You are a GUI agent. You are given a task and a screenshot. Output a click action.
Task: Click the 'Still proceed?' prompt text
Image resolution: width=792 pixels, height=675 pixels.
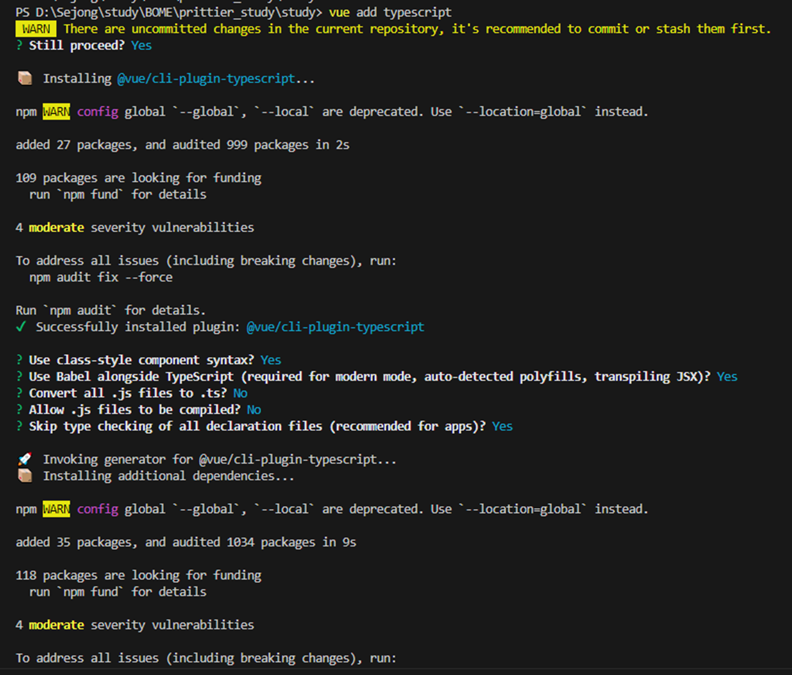coord(77,45)
